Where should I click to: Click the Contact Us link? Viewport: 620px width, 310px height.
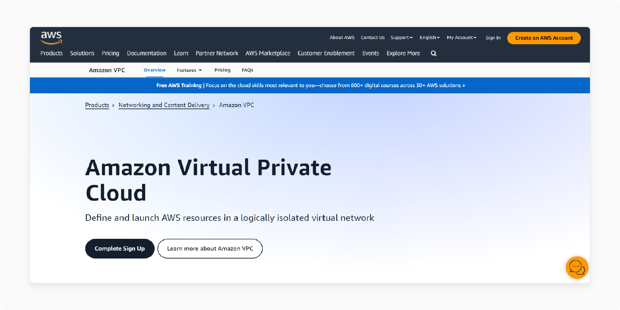pos(373,38)
